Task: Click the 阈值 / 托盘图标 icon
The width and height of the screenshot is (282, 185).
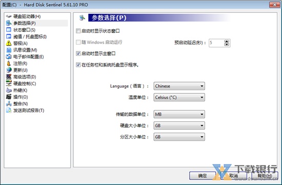Action: pyautogui.click(x=9, y=36)
